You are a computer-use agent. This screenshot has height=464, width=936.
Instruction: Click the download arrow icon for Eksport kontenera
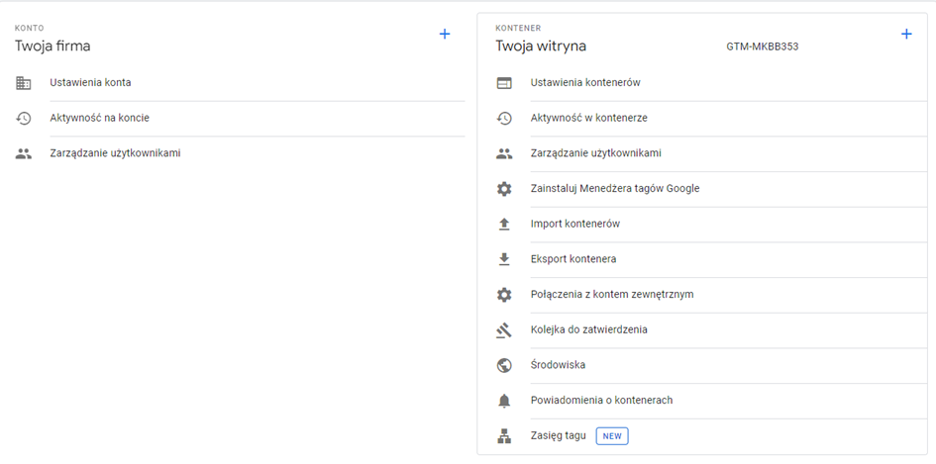(504, 259)
